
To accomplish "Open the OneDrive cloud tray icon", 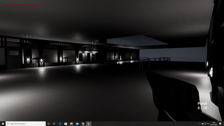I will [x=202, y=124].
